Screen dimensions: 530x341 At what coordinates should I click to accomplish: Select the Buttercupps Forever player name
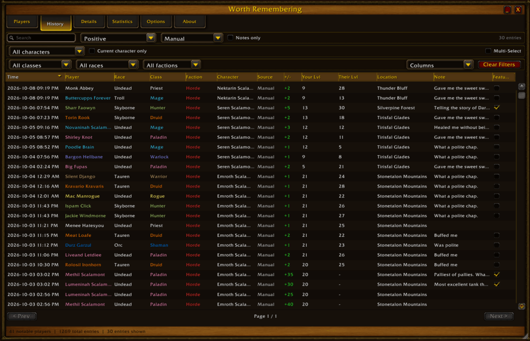click(x=88, y=98)
